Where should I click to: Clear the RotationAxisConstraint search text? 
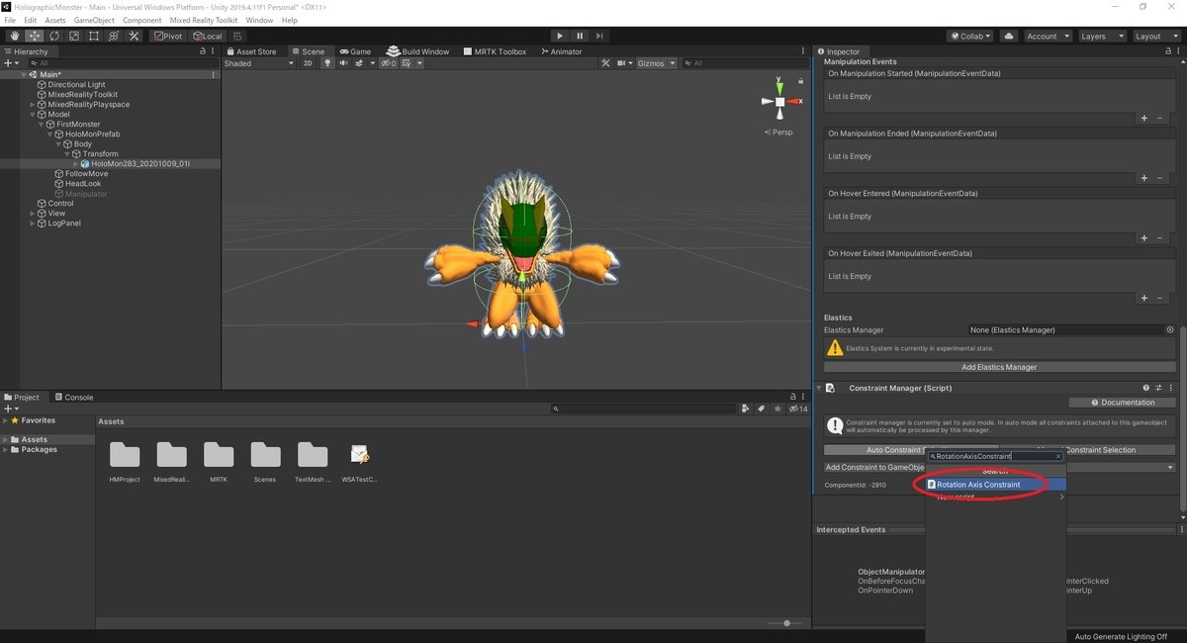(1057, 457)
